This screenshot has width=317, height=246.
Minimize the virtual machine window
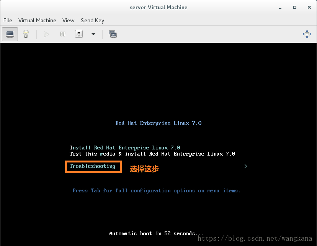[x=280, y=8]
